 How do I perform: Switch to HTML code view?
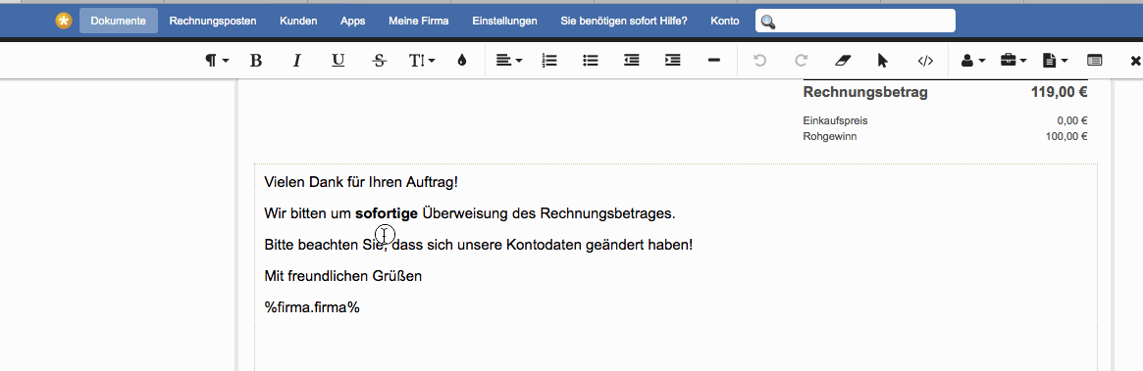click(925, 61)
